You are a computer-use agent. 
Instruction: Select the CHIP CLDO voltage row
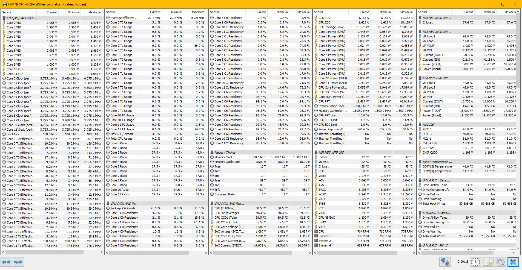(467, 152)
